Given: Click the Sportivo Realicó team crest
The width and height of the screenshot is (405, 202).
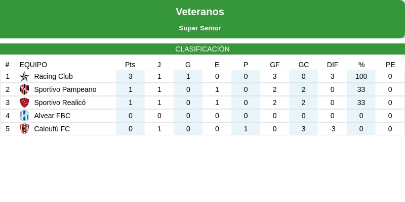Looking at the screenshot, I should [24, 103].
